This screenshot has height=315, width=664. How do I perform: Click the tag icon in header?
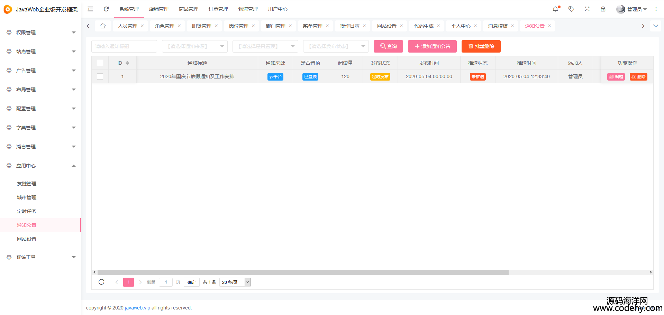point(571,9)
